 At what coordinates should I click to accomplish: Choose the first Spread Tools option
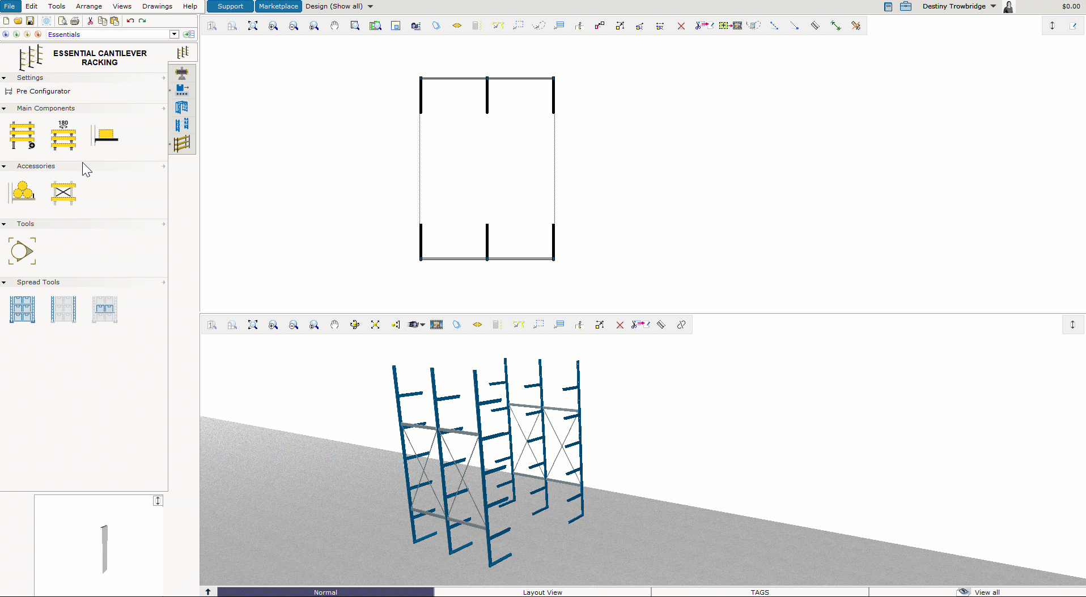point(22,309)
